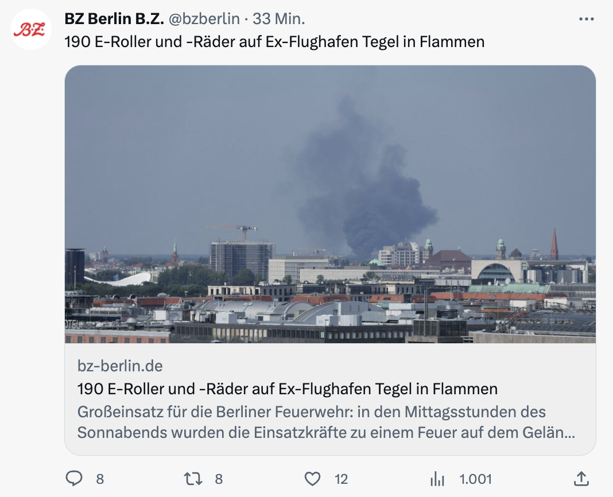
Task: Click the retweet count 8
Action: click(219, 479)
